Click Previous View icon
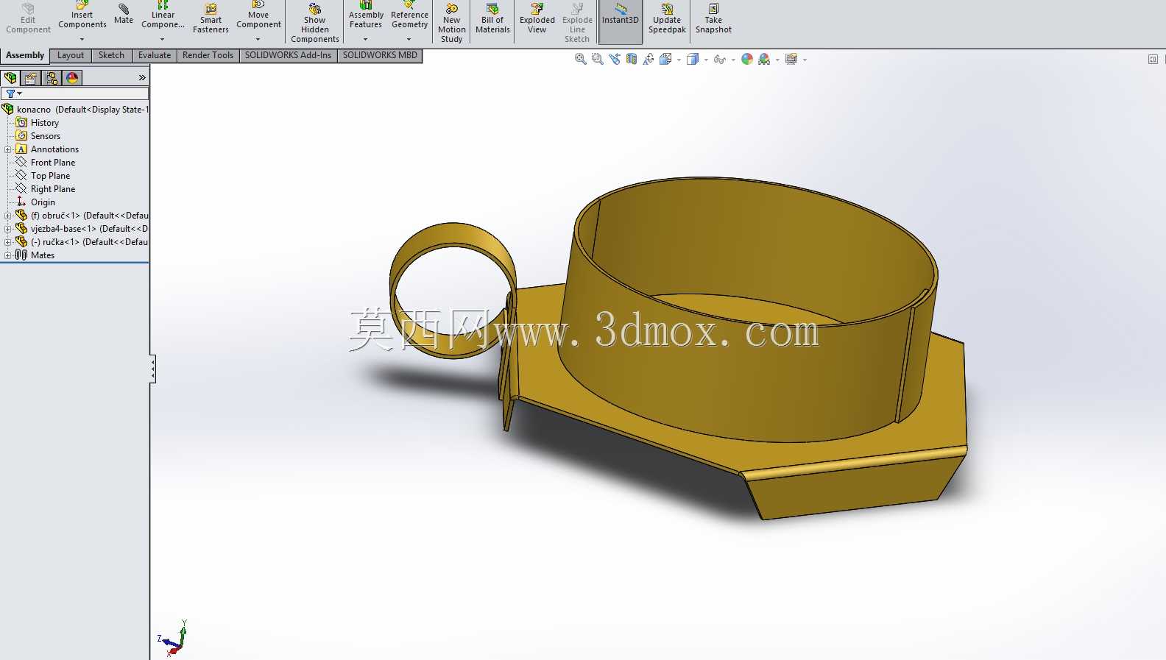Screen dimensions: 1166x660 [x=615, y=59]
